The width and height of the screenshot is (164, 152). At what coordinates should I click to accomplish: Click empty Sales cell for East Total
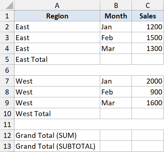pyautogui.click(x=148, y=59)
